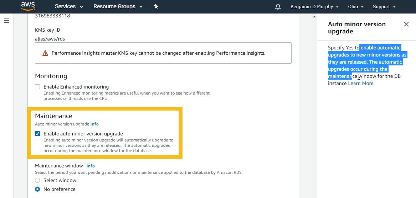416x198 pixels.
Task: Expand the Resource Groups menu
Action: [118, 6]
